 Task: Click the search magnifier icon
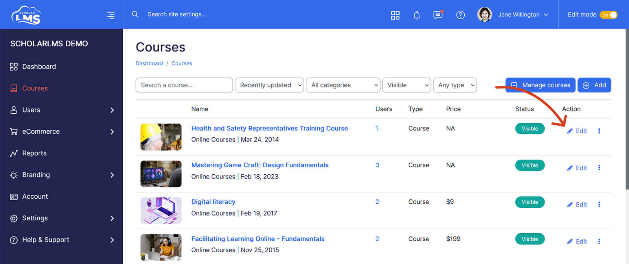pos(135,14)
